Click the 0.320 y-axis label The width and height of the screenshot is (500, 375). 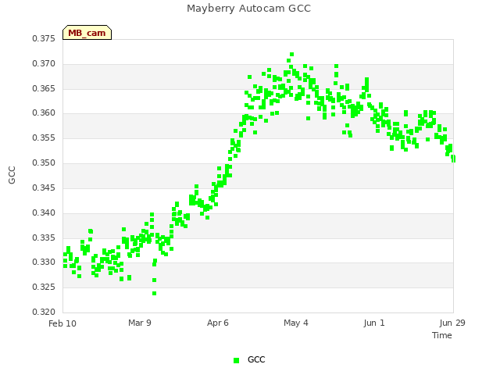tap(44, 312)
